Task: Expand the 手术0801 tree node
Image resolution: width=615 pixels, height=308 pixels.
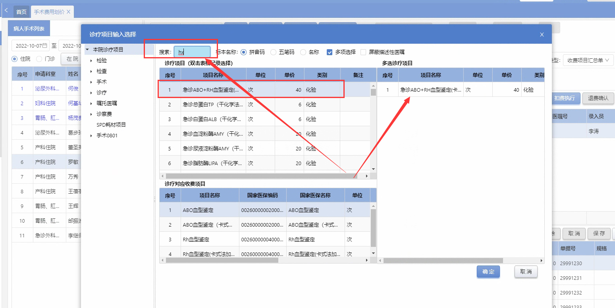Action: [x=91, y=135]
